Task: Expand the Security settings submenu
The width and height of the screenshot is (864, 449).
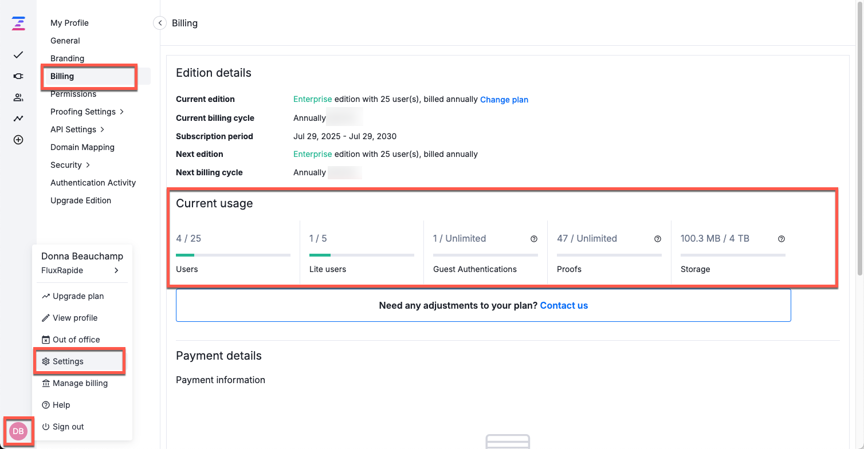Action: point(70,165)
